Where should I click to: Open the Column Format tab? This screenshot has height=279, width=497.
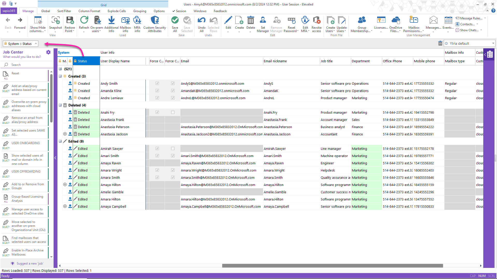[89, 11]
